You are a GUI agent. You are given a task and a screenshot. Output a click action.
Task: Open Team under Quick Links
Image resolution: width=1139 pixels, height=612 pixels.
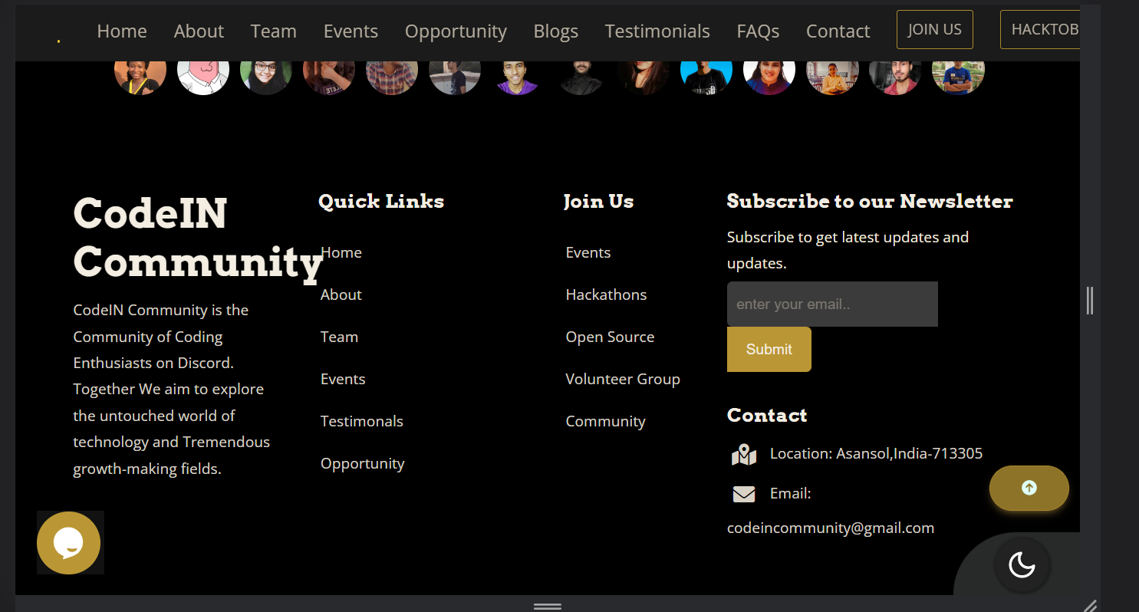(339, 337)
